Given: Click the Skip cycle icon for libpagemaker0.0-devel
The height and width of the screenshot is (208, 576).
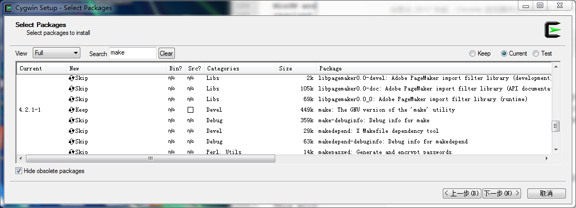Looking at the screenshot, I should [72, 78].
